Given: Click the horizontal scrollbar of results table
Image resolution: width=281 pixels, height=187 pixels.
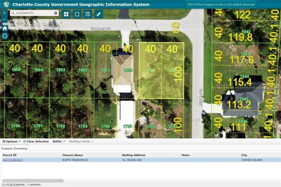Looking at the screenshot, I should (33, 180).
